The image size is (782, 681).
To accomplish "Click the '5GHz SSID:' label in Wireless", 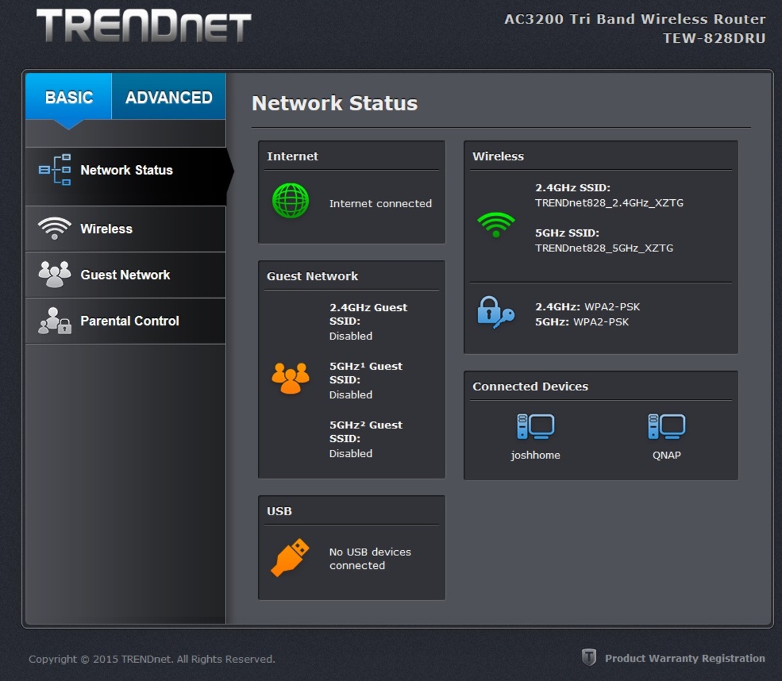I will tap(567, 233).
